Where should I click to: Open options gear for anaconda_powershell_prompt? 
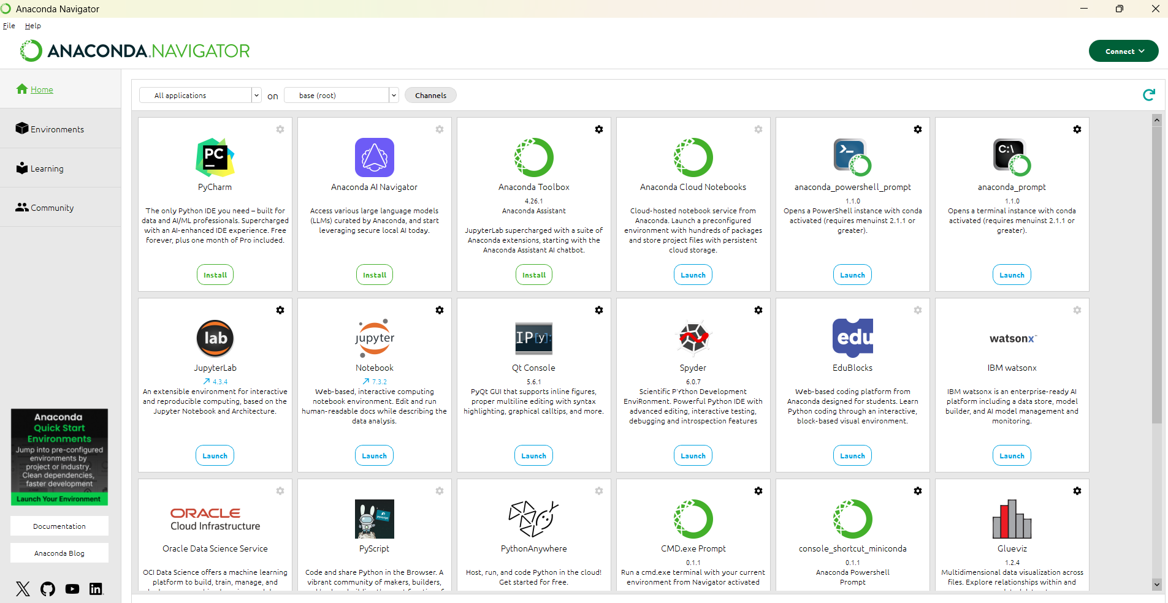click(918, 129)
